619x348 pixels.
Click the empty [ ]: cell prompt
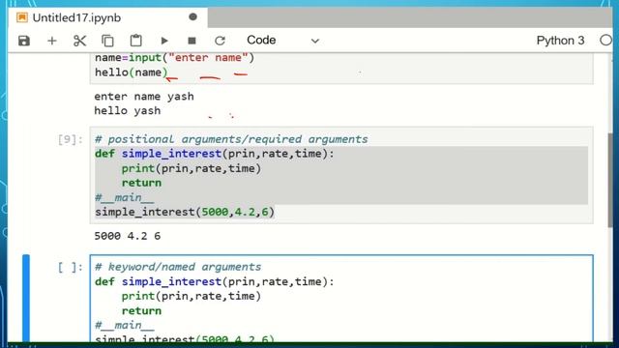pos(71,267)
